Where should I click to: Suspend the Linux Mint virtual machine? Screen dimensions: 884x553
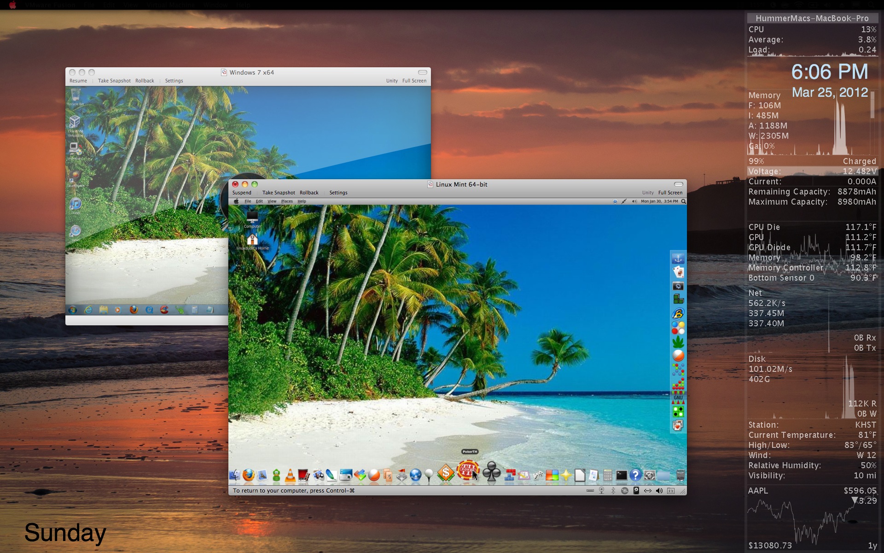click(x=242, y=193)
